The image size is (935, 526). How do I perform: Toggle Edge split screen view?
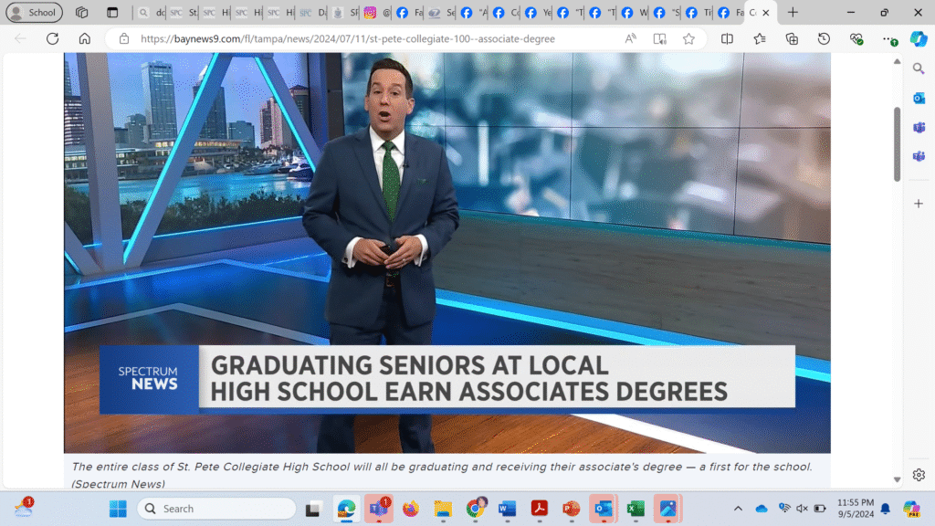(727, 38)
